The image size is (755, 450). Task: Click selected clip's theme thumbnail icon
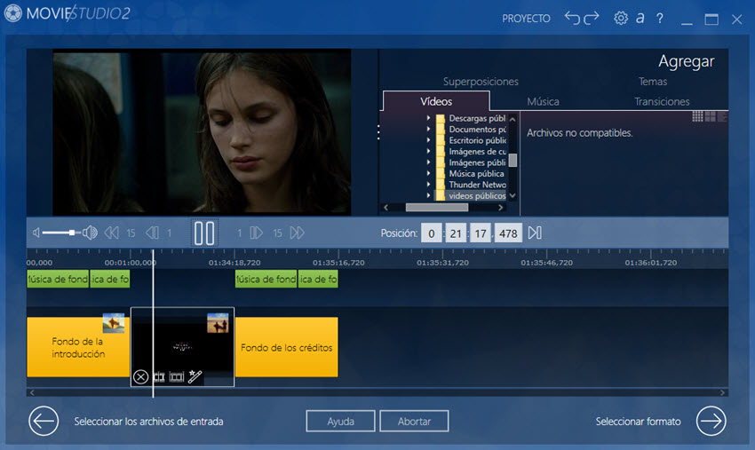218,323
